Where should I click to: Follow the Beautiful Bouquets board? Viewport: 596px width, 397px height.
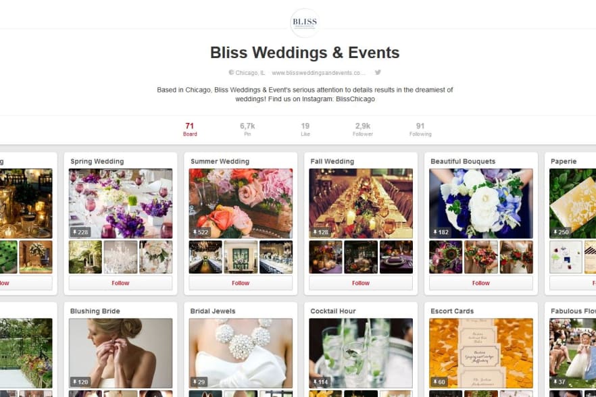pyautogui.click(x=481, y=283)
